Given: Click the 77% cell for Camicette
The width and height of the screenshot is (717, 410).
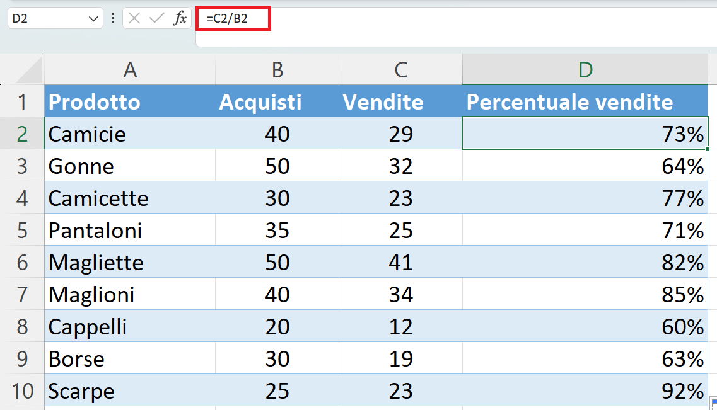Looking at the screenshot, I should tap(585, 197).
